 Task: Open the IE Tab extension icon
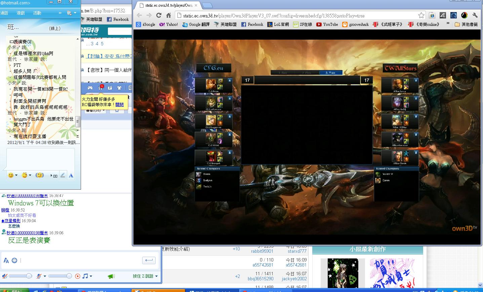(x=432, y=15)
